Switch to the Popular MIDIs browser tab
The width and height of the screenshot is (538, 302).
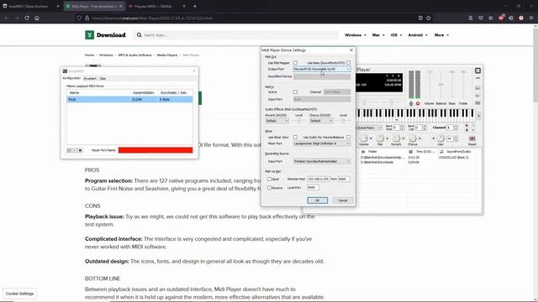[x=157, y=6]
